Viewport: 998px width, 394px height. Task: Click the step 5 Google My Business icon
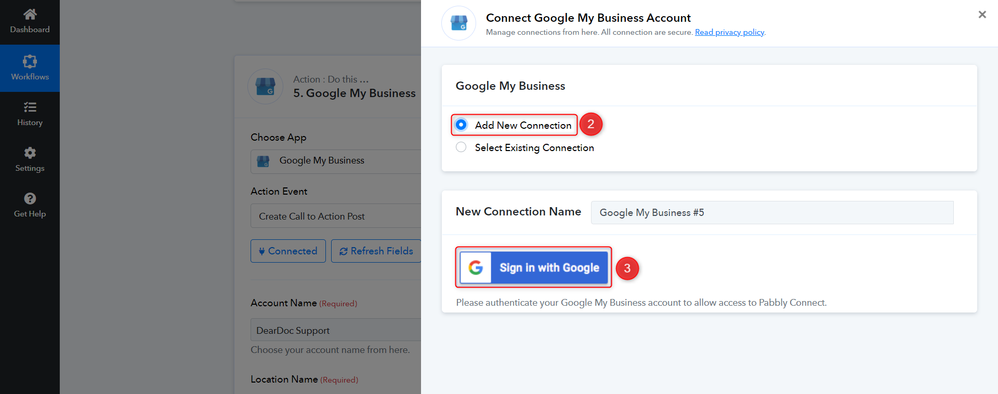tap(265, 87)
